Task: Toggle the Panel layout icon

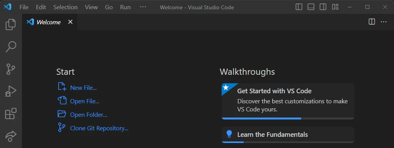Action: 311,7
